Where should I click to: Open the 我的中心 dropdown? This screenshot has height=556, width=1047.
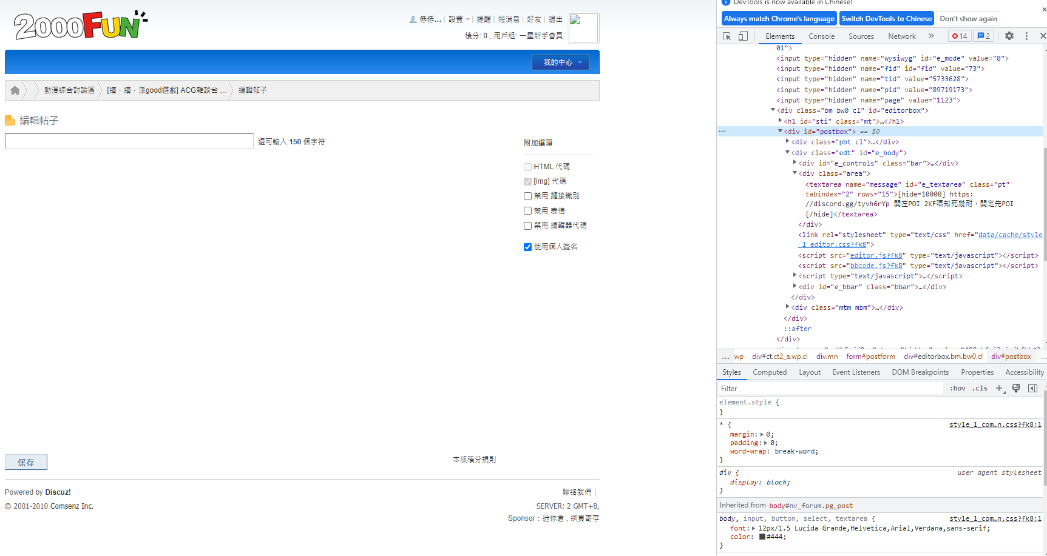(x=560, y=62)
